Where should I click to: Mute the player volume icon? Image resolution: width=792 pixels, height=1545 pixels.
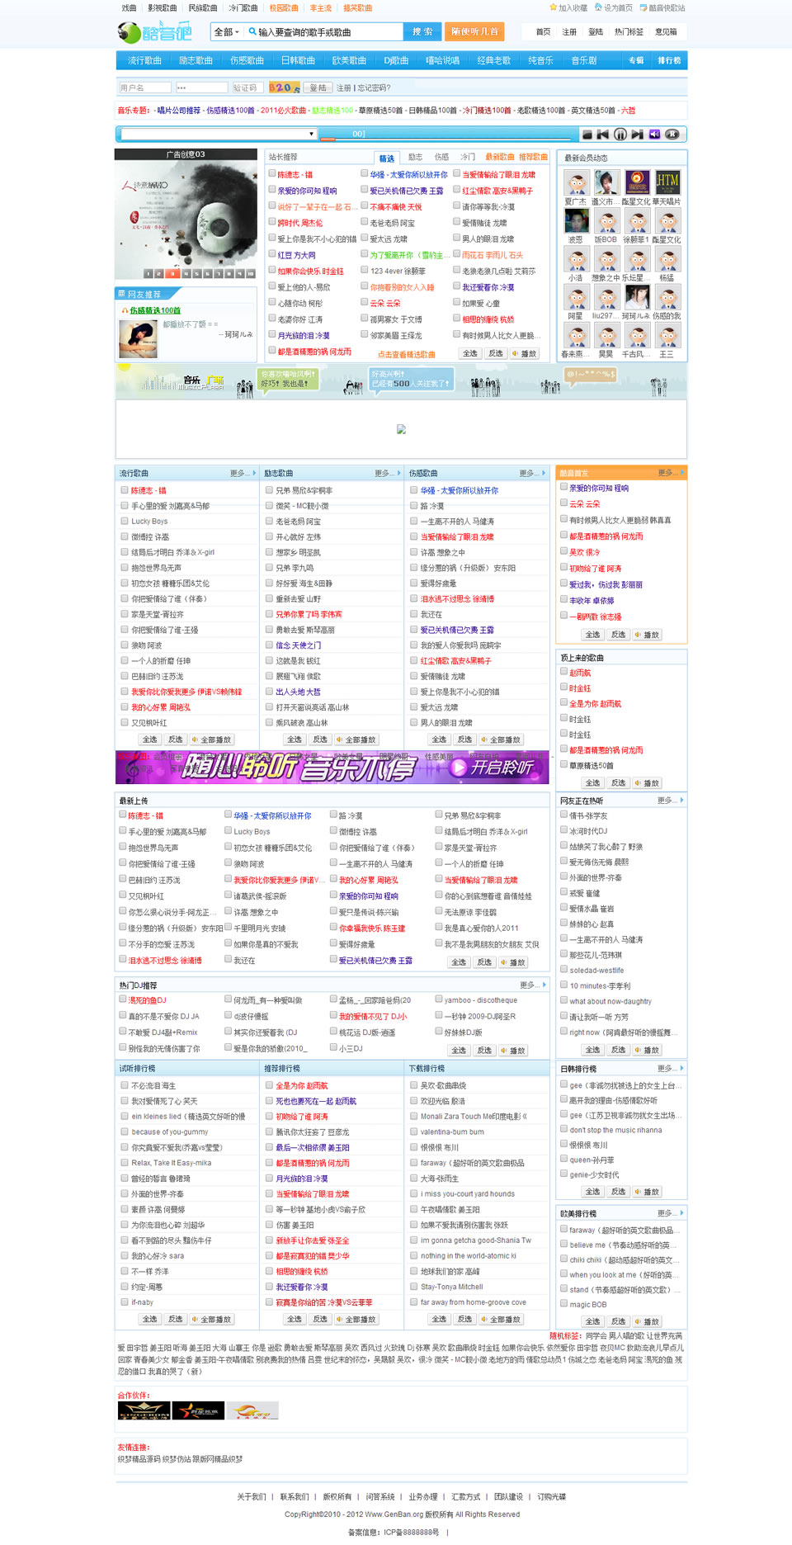click(x=654, y=134)
